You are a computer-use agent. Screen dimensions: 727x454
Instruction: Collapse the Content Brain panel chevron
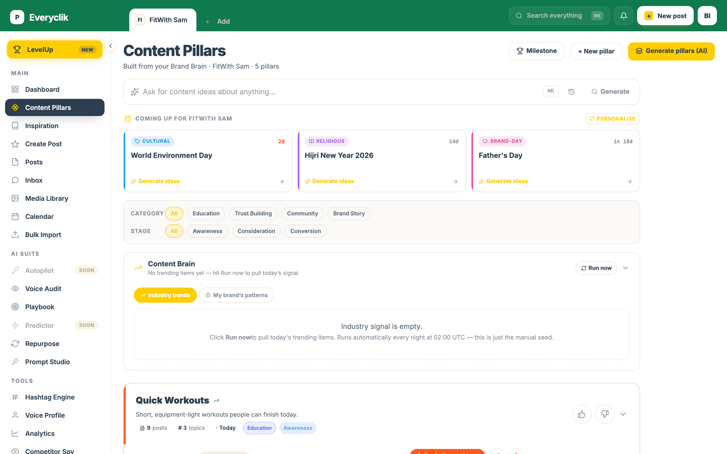click(626, 268)
